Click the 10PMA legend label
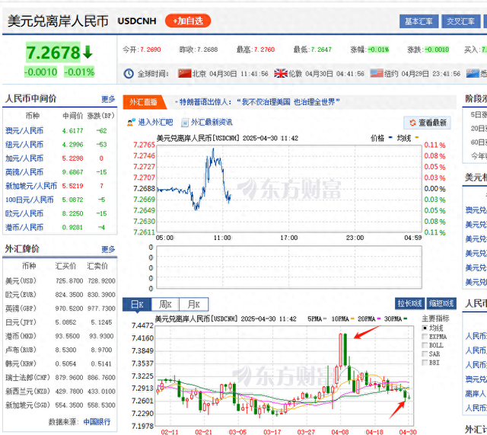The height and width of the screenshot is (435, 487). coord(340,319)
